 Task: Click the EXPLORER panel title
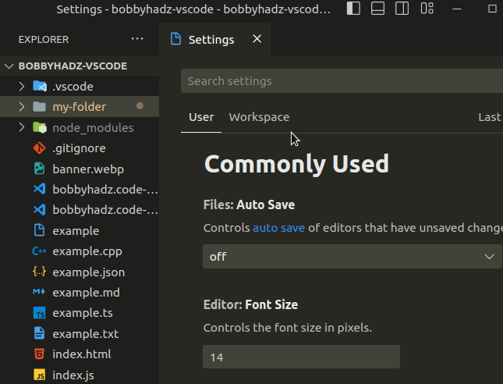click(44, 39)
